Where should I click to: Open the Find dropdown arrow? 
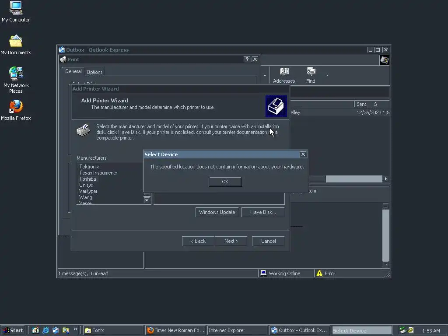[x=327, y=75]
